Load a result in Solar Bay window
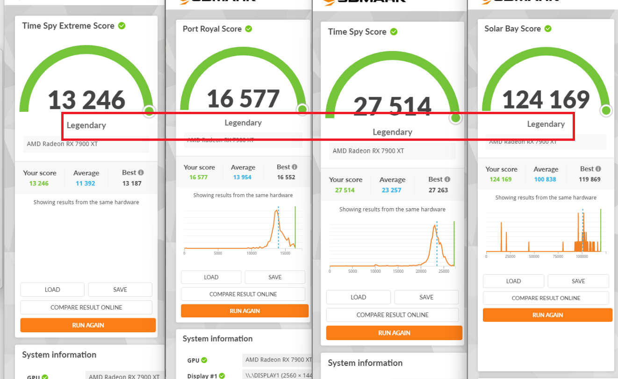The width and height of the screenshot is (618, 379). [513, 281]
